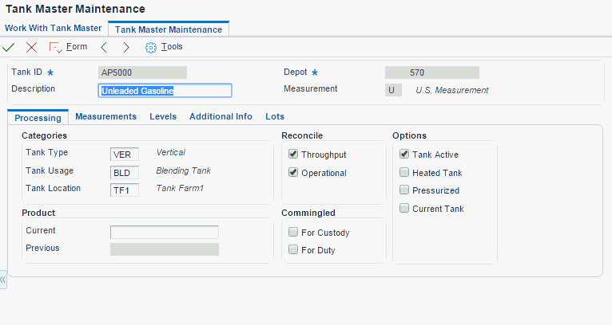Go to next record arrow
Image resolution: width=612 pixels, height=325 pixels.
(x=126, y=48)
